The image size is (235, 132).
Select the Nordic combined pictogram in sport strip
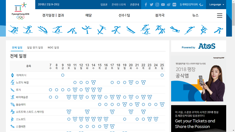click(x=145, y=30)
